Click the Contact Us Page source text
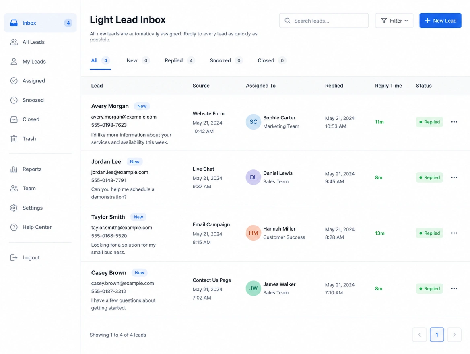 212,280
